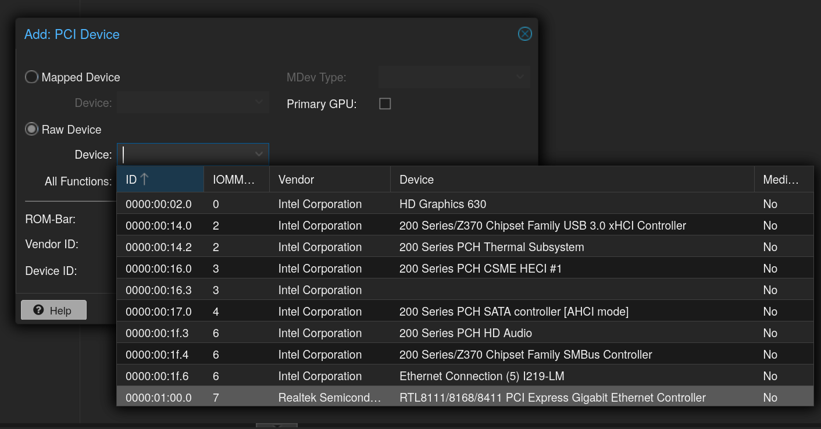Select the HD Graphics 630 device
This screenshot has height=429, width=821.
point(442,204)
